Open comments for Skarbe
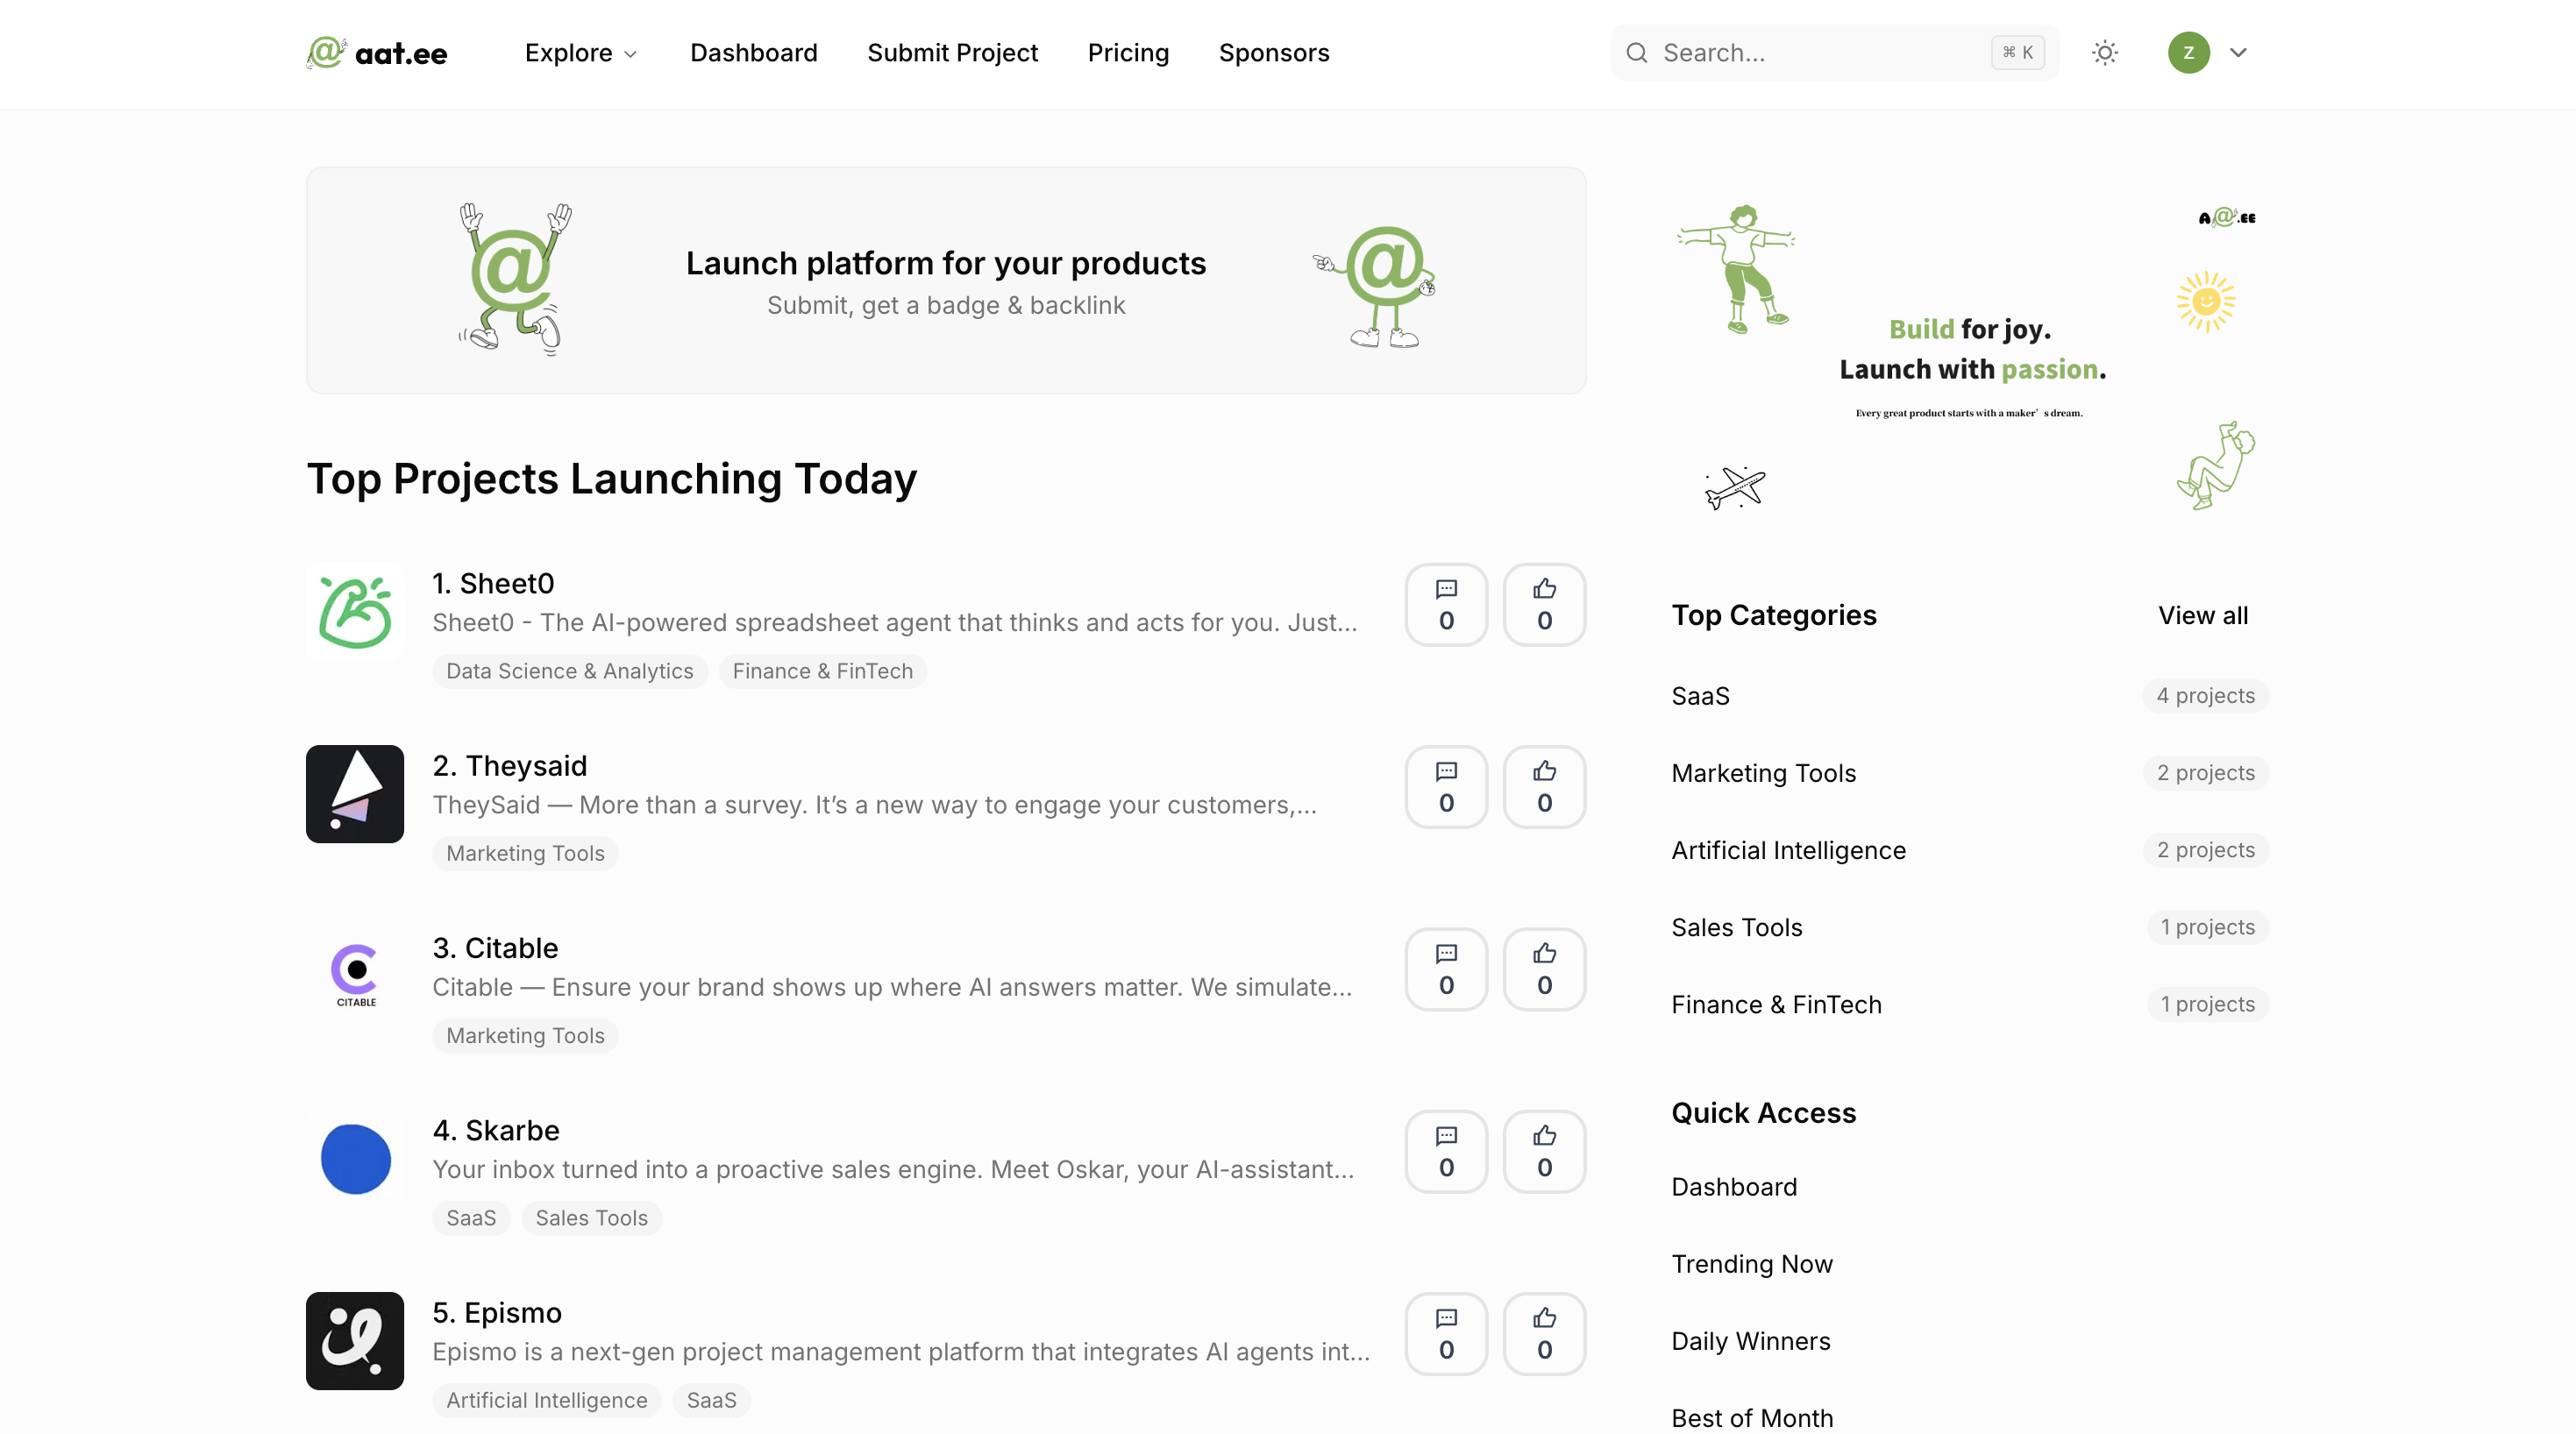 click(1446, 1151)
